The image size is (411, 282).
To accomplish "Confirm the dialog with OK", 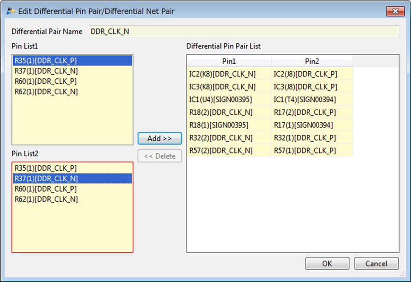I will tap(327, 264).
